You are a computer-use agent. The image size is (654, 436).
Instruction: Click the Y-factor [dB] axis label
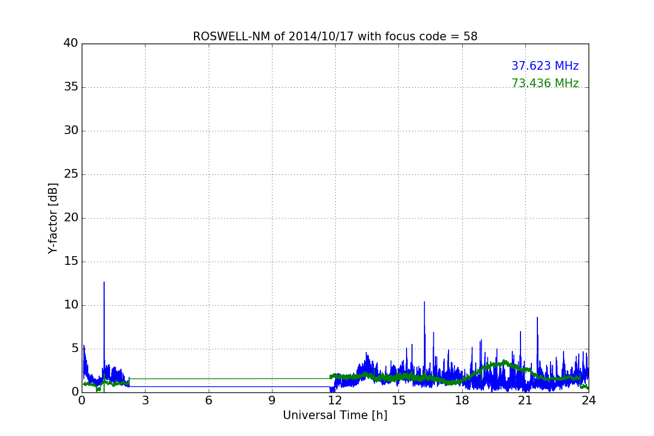(53, 218)
